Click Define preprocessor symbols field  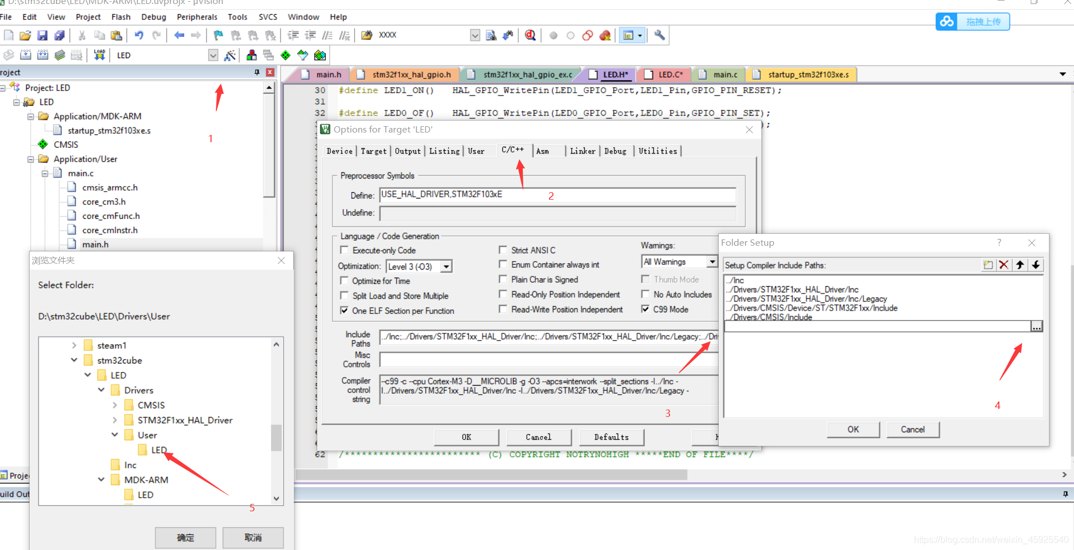pyautogui.click(x=558, y=195)
